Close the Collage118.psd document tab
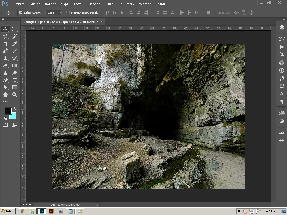 101,22
